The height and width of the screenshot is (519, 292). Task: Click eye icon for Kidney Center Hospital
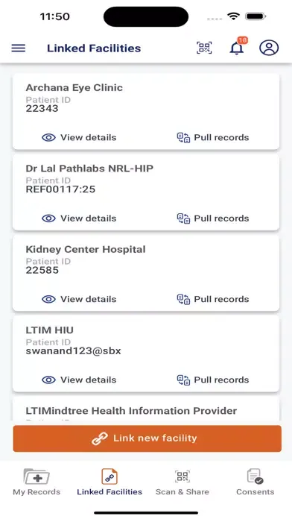(x=48, y=299)
